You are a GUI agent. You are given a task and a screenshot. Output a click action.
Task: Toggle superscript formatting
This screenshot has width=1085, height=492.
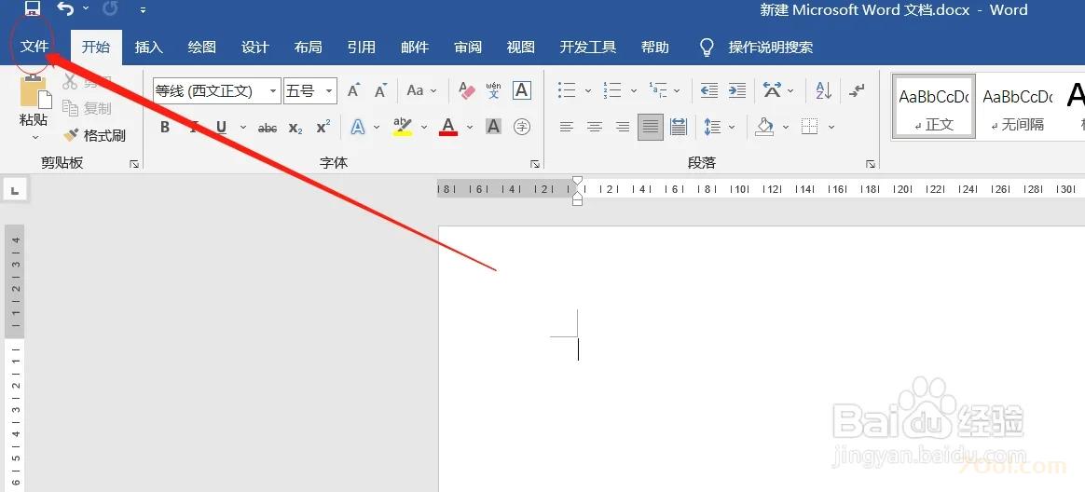[x=323, y=128]
